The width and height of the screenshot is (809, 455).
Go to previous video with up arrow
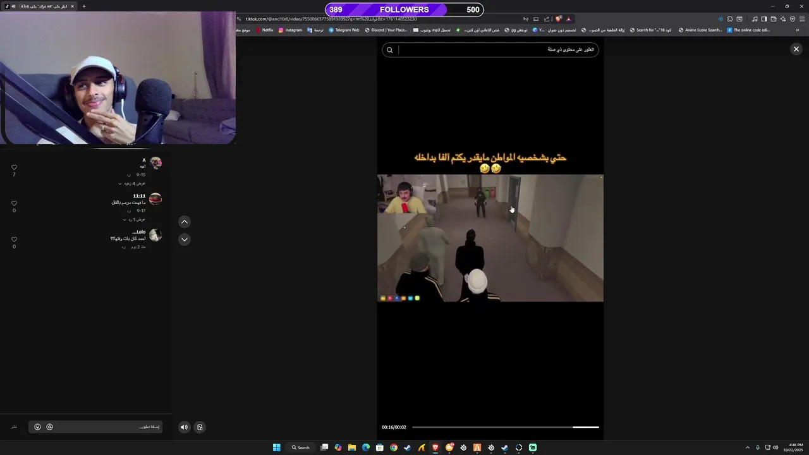click(x=184, y=222)
